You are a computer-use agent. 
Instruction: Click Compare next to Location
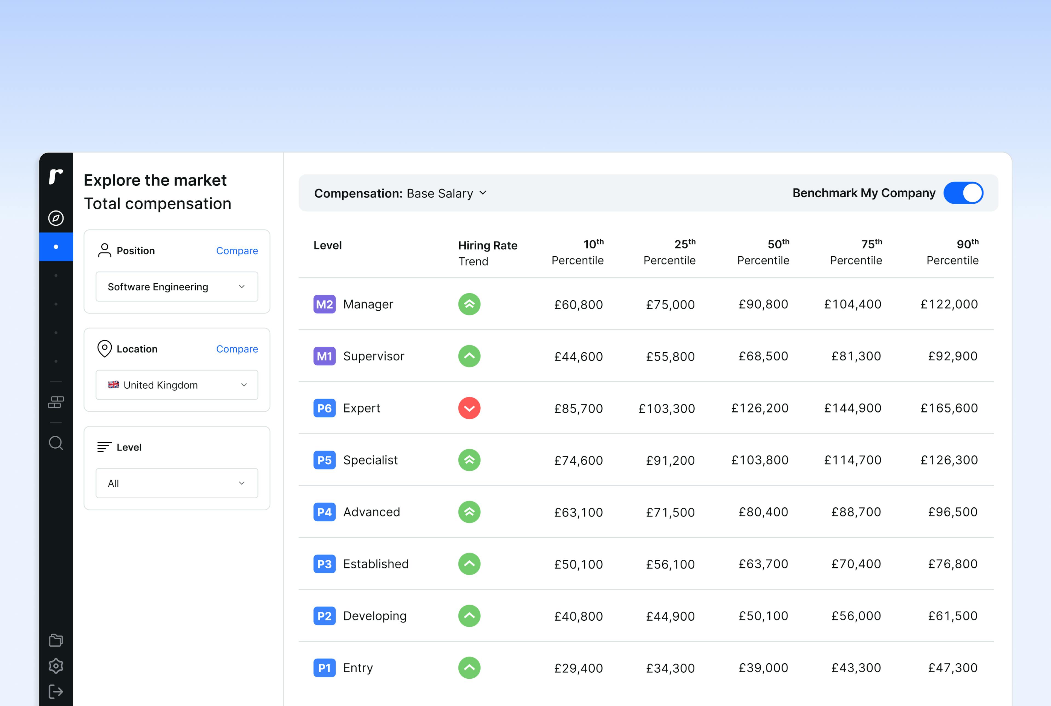[x=237, y=348]
